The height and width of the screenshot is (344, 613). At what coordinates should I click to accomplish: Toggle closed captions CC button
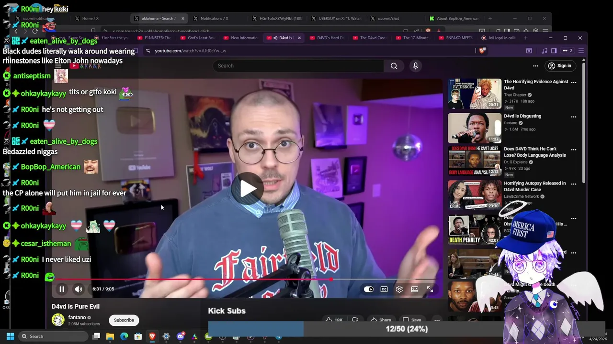pos(384,289)
